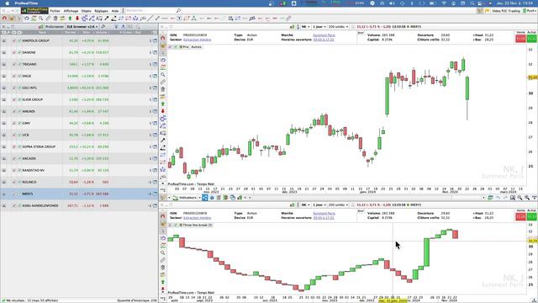Open the Fichier menu

pos(55,11)
